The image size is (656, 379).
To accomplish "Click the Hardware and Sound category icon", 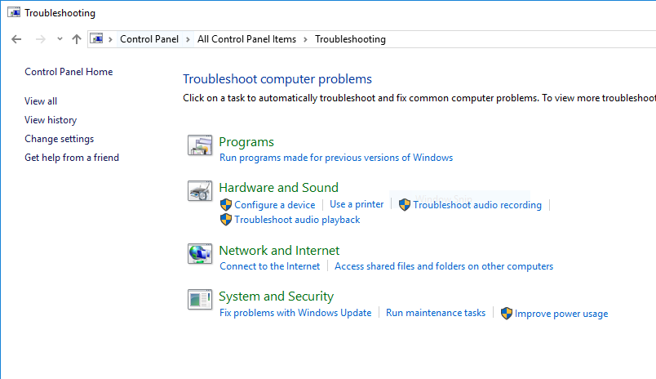I will [200, 191].
